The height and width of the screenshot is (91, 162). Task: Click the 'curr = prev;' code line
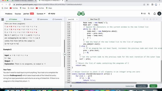[x=85, y=59]
